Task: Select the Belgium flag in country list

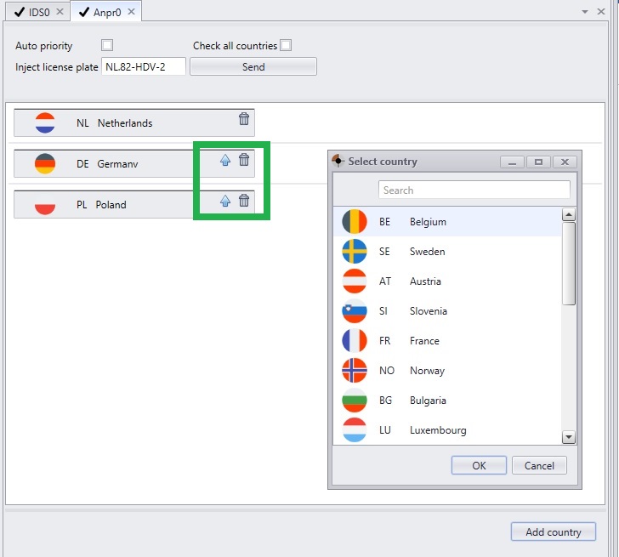Action: [x=354, y=221]
